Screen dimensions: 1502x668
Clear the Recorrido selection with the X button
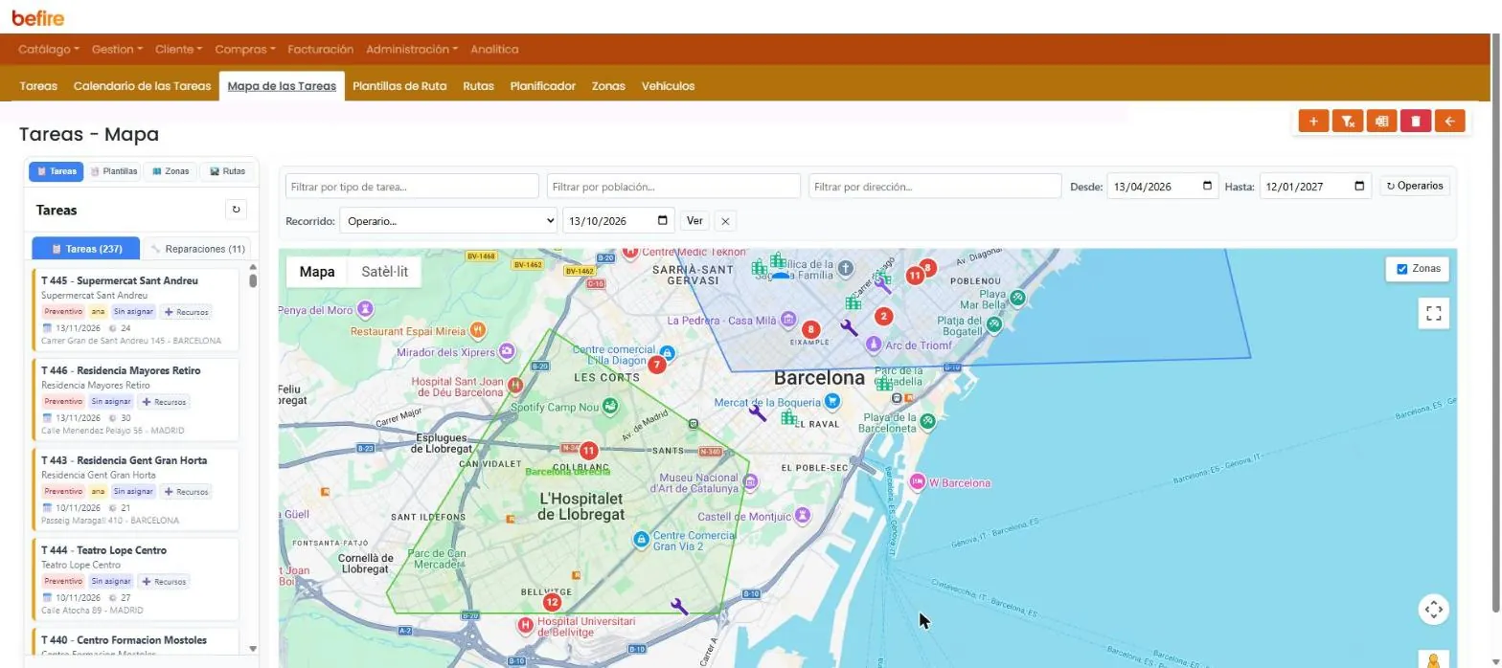725,221
